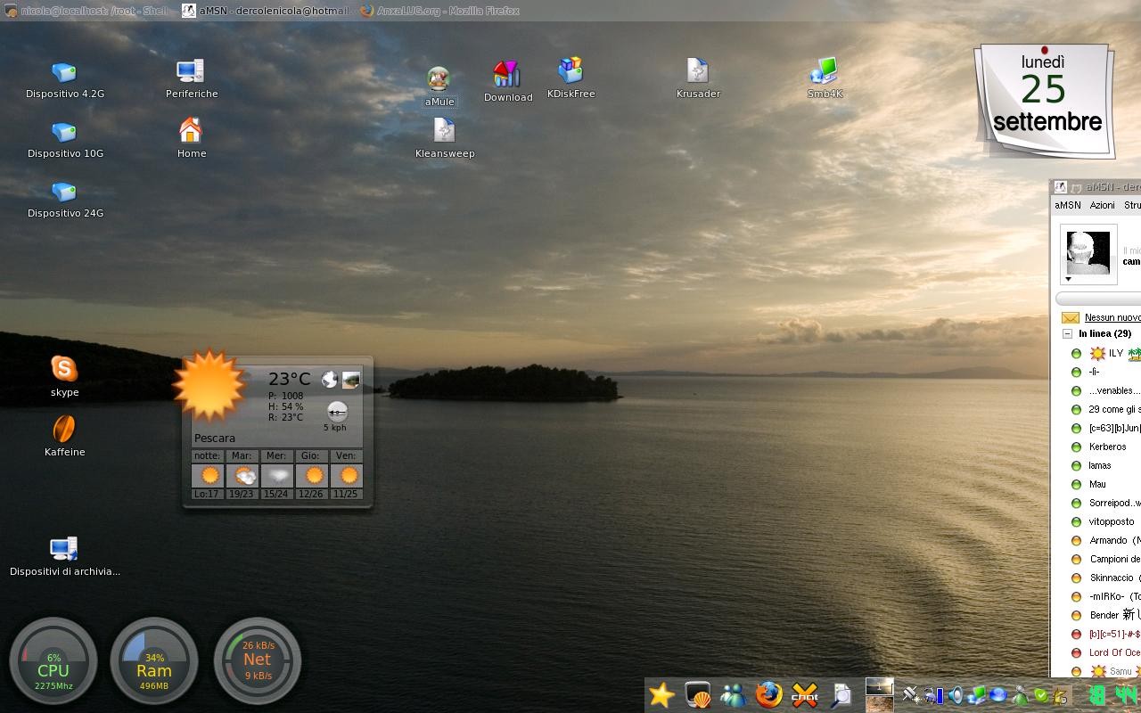Click the globe icon in weather widget
The width and height of the screenshot is (1141, 713).
point(329,380)
